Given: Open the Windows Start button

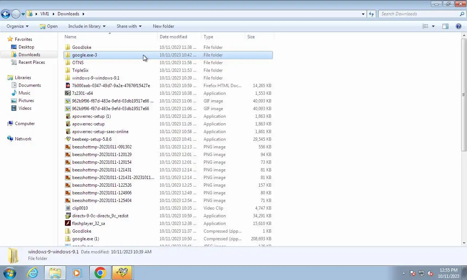Looking at the screenshot, I should coord(10,273).
